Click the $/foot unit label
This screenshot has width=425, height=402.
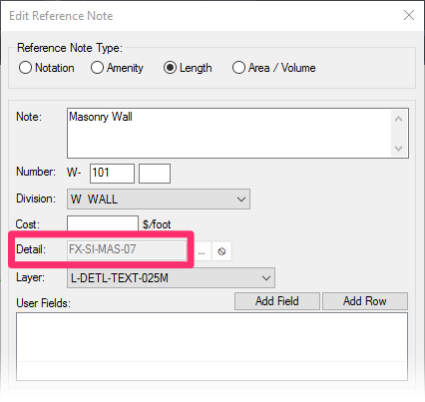coord(157,224)
